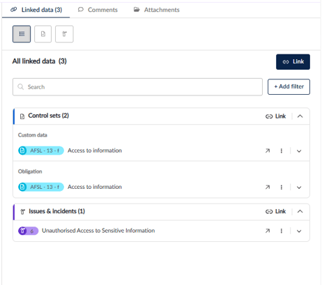Click the AFSL-13-f badge under Custom data
The width and height of the screenshot is (322, 285).
(41, 151)
